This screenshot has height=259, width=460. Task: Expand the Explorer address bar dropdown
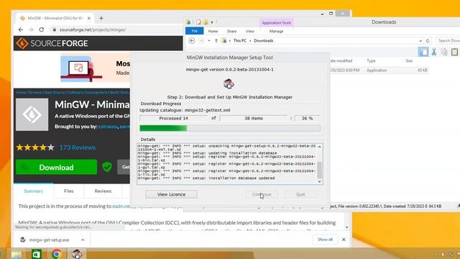(x=420, y=41)
